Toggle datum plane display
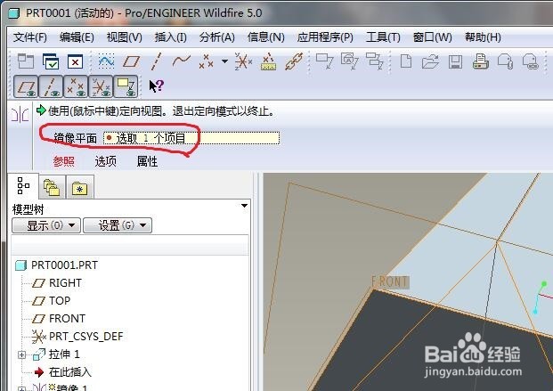 (26, 86)
